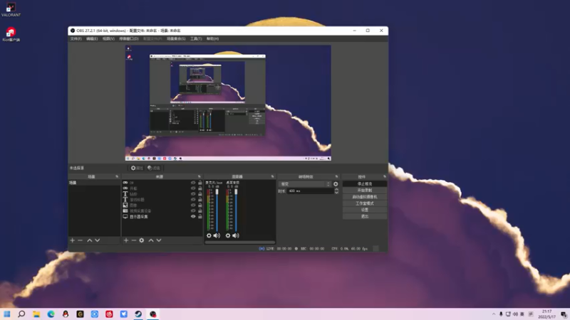Open the 渐变 transition dropdown
The height and width of the screenshot is (320, 570).
point(305,184)
